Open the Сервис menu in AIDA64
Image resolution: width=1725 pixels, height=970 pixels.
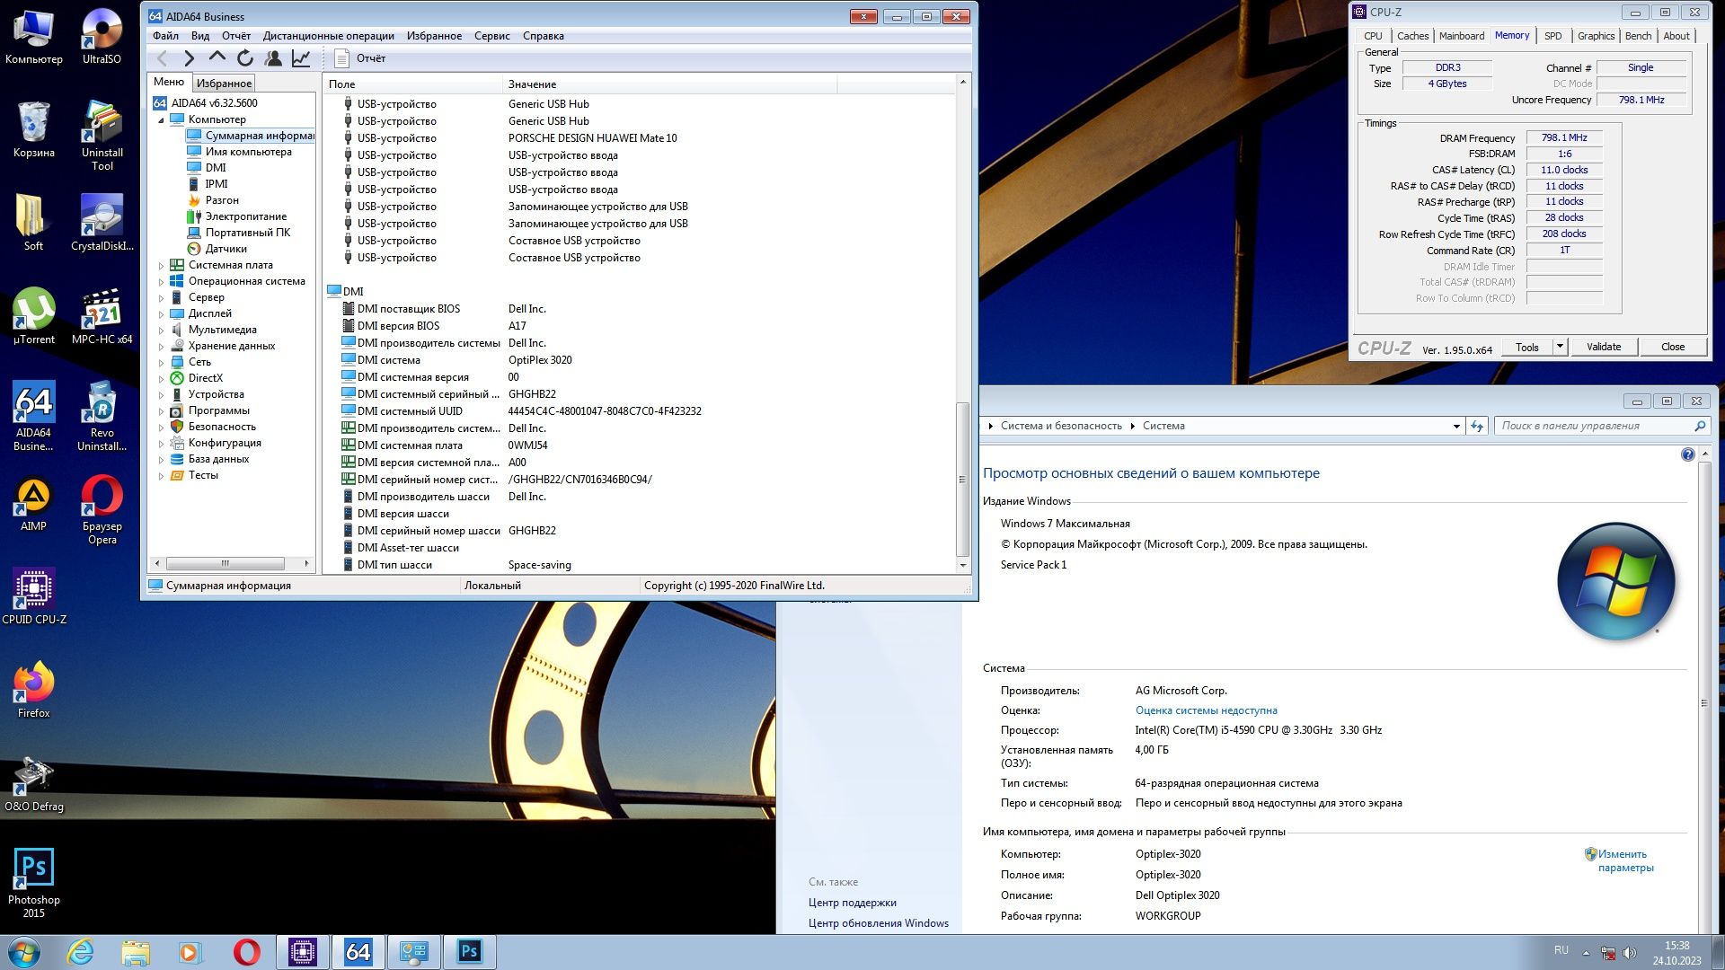pyautogui.click(x=491, y=36)
